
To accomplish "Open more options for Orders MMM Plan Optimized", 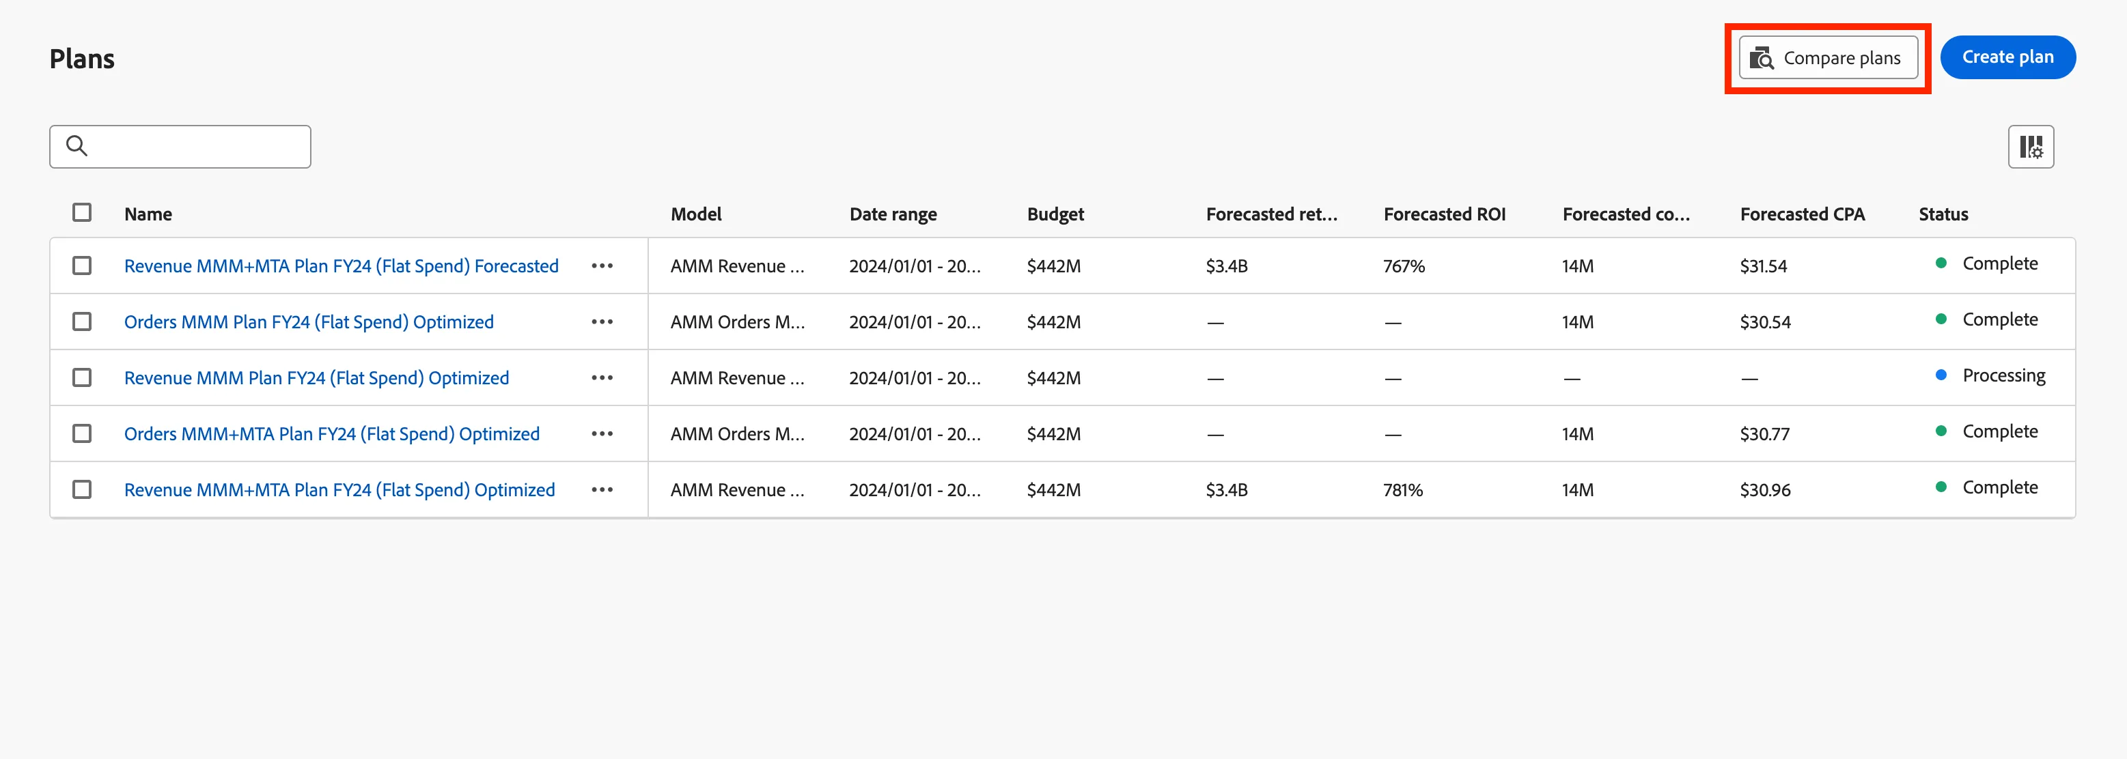I will click(x=602, y=321).
